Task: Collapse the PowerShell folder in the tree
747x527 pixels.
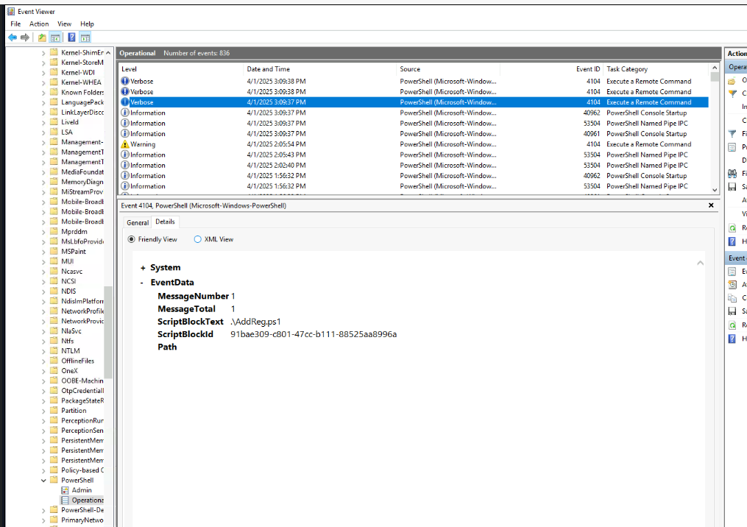Action: click(x=43, y=481)
